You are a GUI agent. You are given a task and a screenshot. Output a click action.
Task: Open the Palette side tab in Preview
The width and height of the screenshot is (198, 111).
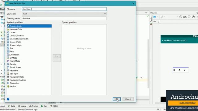pyautogui.click(x=151, y=21)
